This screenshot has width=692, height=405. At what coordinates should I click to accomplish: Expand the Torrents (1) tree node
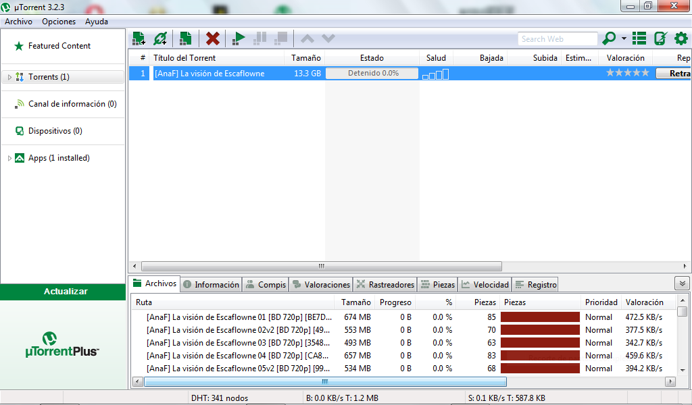tap(9, 77)
